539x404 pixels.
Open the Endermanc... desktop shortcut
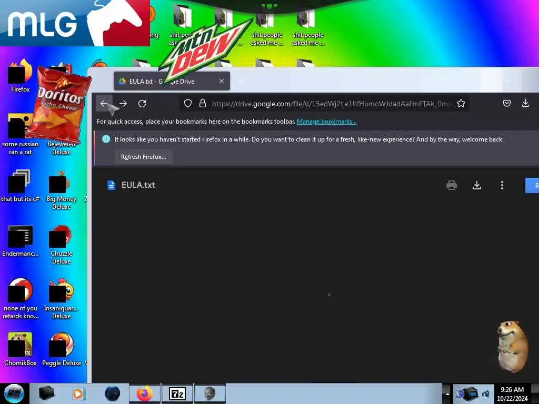pos(21,241)
